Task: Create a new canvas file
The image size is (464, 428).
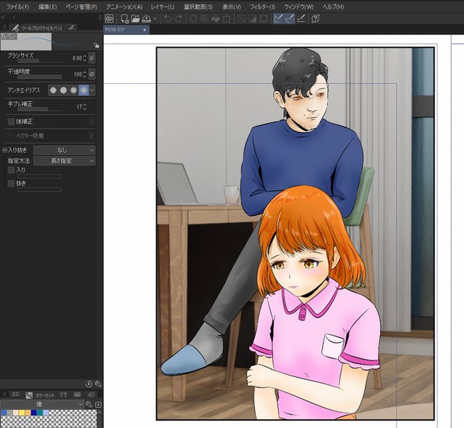Action: (x=125, y=19)
